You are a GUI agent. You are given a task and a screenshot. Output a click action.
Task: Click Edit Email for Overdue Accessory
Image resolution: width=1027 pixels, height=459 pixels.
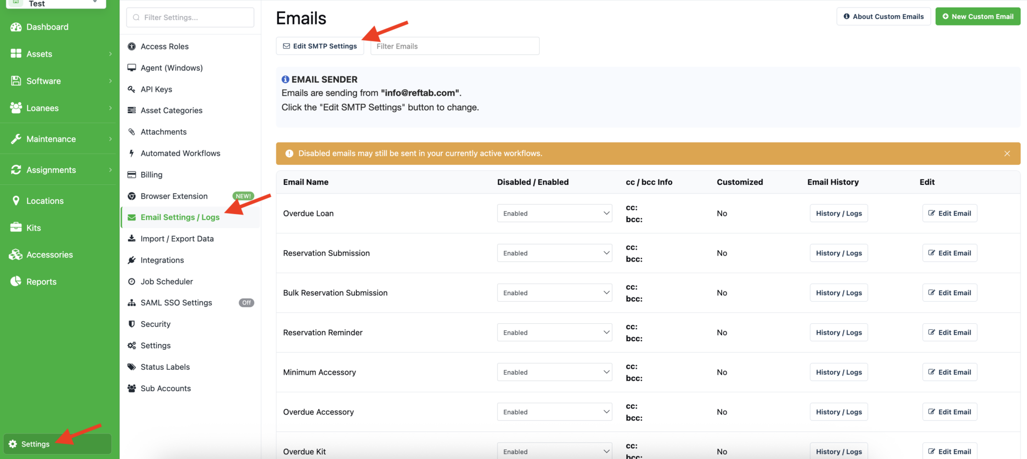950,412
